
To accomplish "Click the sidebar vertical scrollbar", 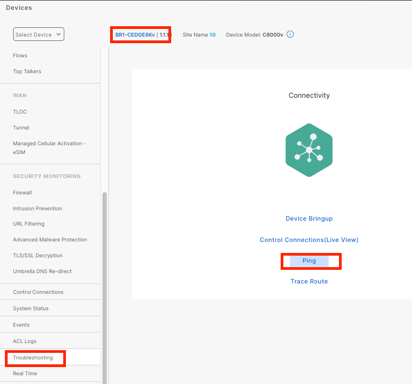I will (x=105, y=273).
